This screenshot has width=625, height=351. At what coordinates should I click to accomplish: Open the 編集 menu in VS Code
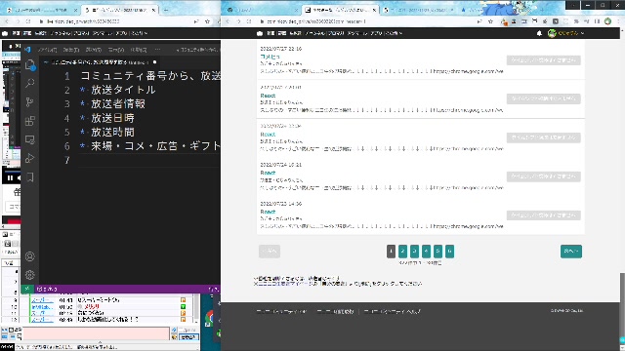(71, 50)
